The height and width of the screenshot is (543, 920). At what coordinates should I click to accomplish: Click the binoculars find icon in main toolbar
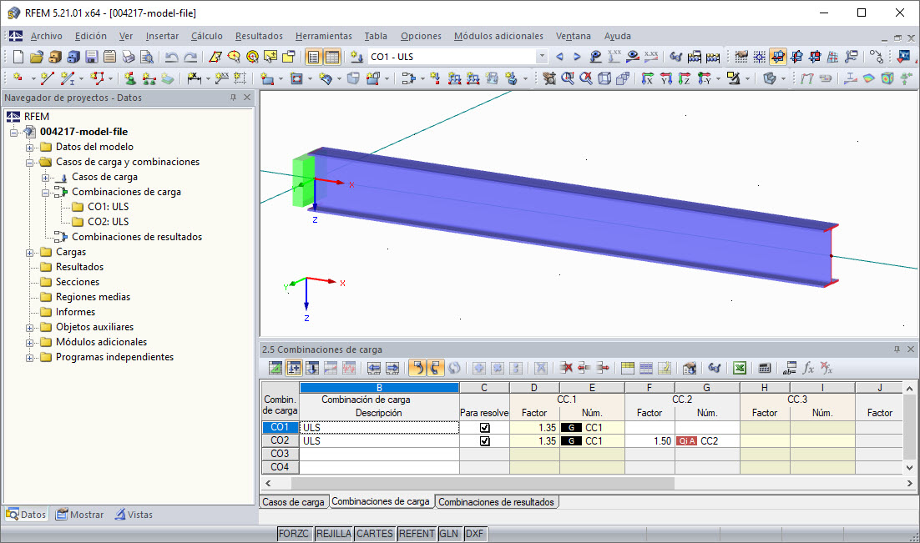point(676,57)
